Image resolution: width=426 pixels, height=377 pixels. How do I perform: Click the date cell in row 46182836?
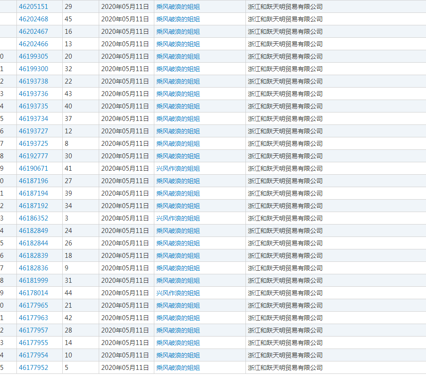(x=125, y=268)
